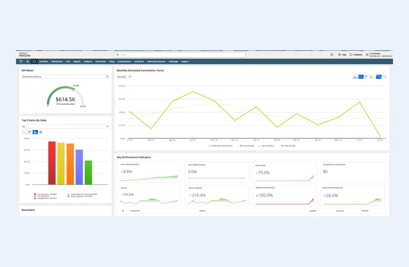Image resolution: width=409 pixels, height=267 pixels.
Task: Open the Commerce menu
Action: click(139, 61)
